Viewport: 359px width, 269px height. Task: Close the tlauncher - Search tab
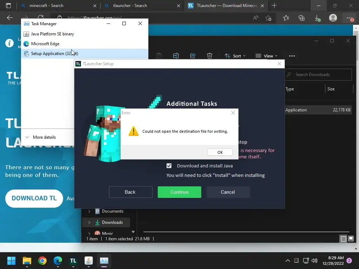(178, 6)
